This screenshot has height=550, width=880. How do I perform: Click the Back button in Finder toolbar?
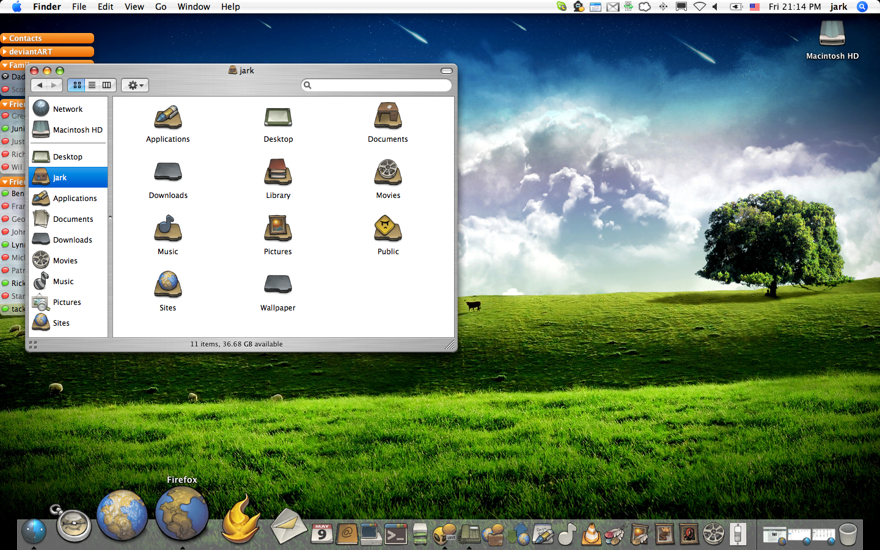point(40,86)
